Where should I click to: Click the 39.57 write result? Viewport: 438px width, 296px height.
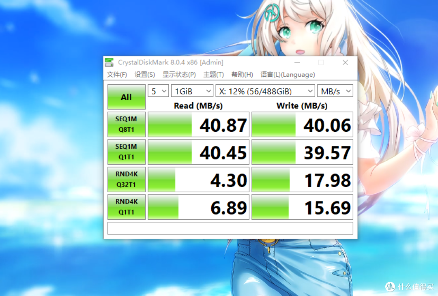point(302,152)
